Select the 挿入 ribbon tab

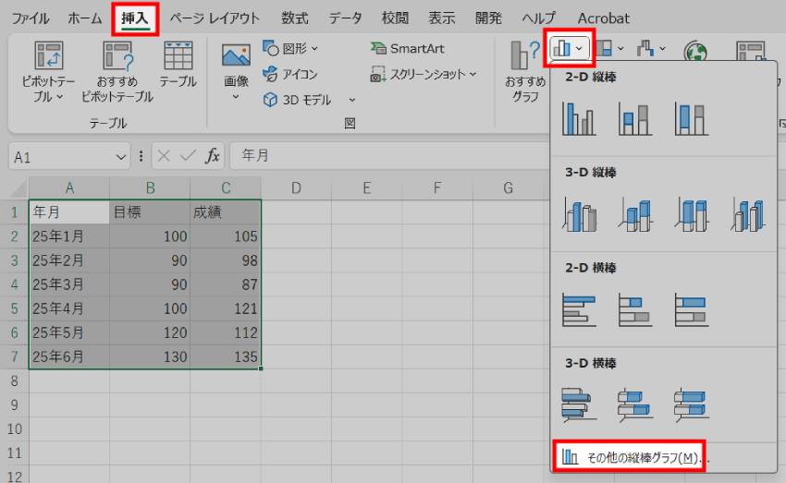(x=135, y=18)
